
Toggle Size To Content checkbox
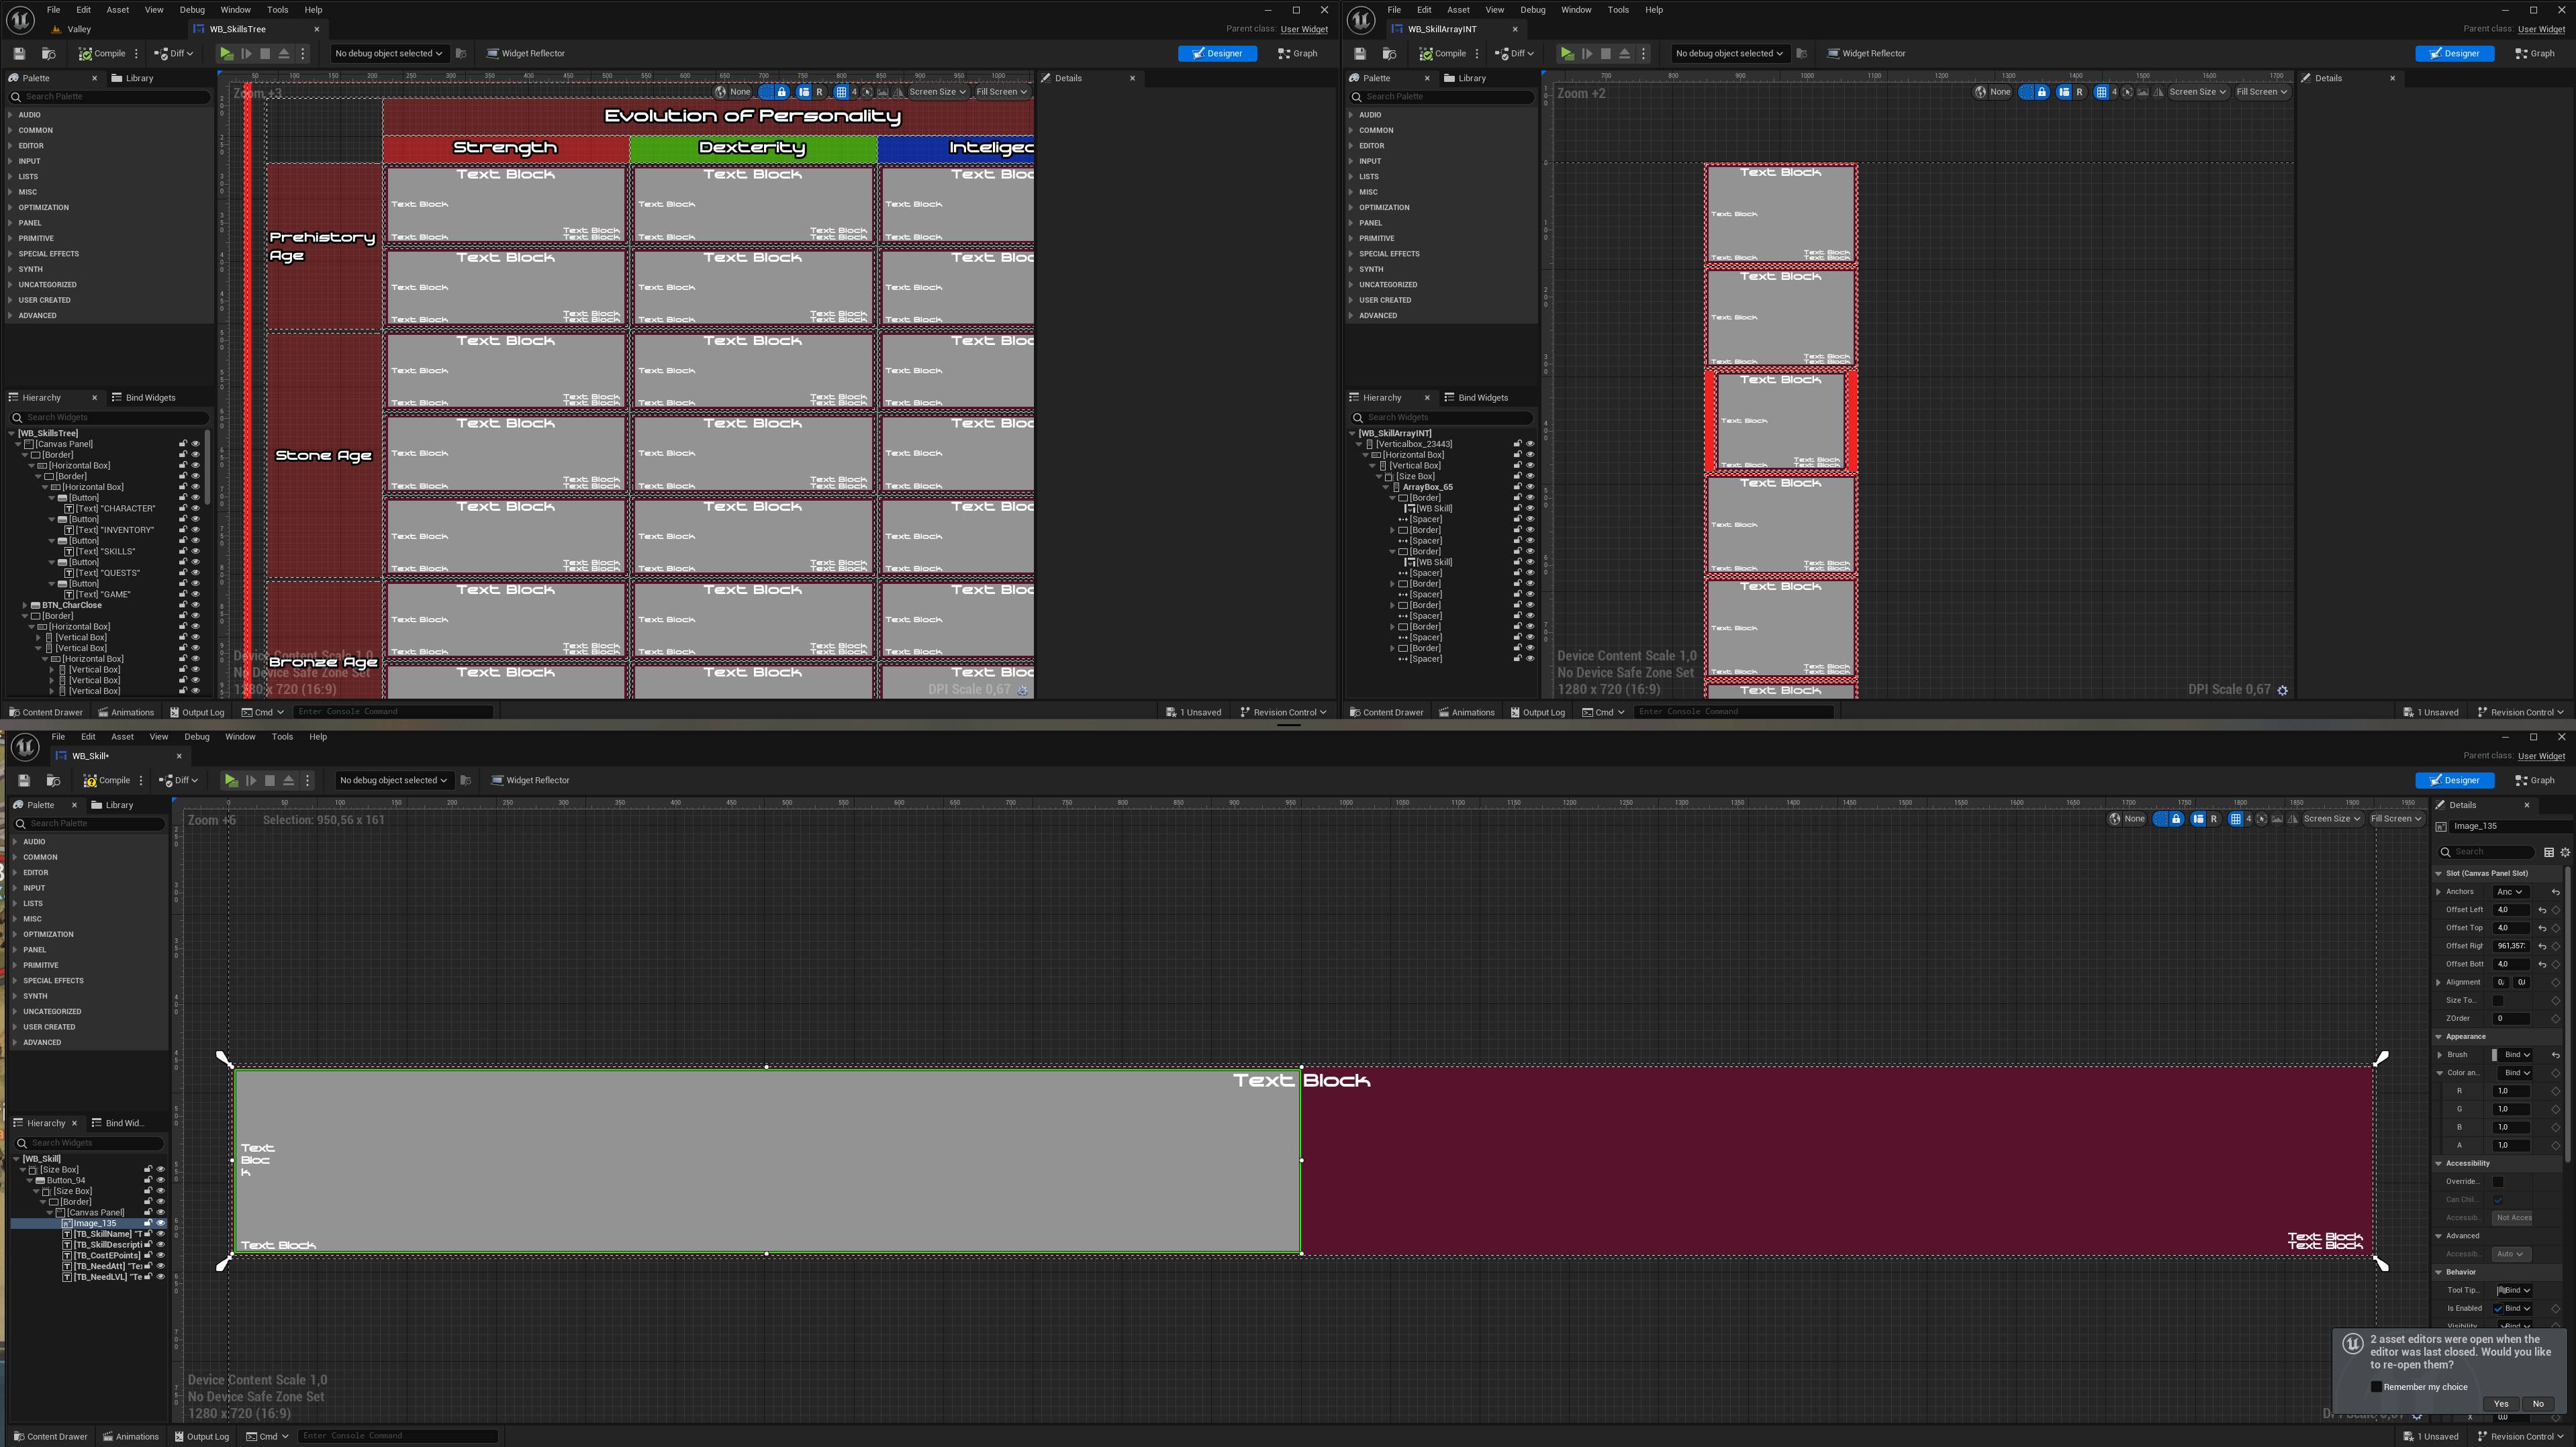coord(2498,1001)
